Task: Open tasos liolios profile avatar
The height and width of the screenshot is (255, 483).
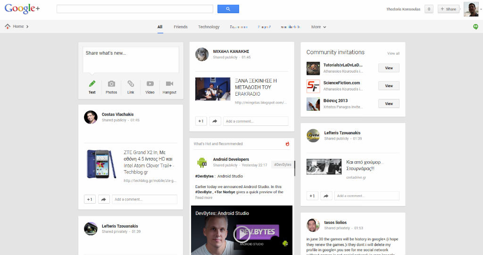Action: click(x=313, y=225)
